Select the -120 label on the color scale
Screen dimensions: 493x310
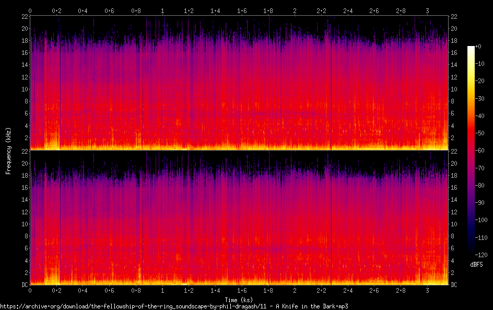pos(487,255)
